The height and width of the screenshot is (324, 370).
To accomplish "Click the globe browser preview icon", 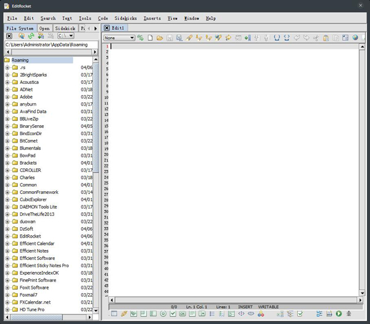I will pos(355,38).
